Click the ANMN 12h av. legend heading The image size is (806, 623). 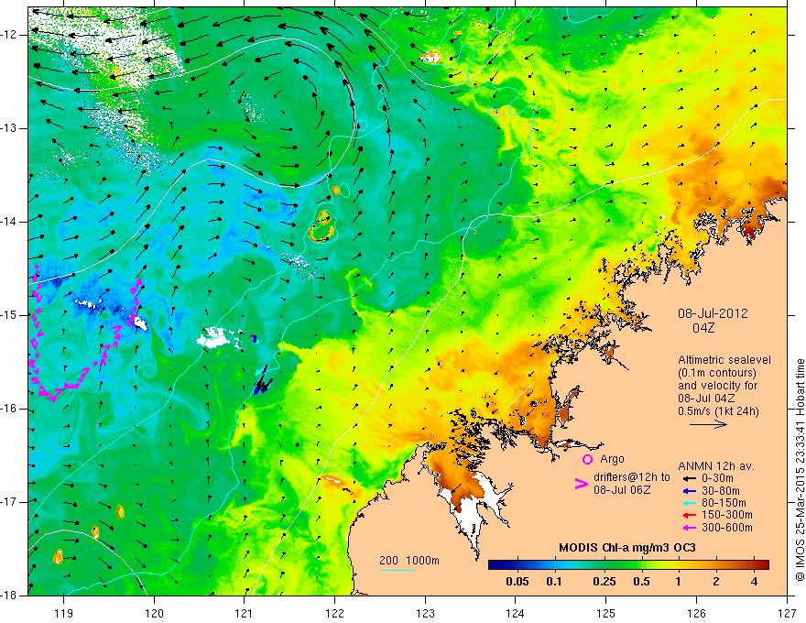click(x=716, y=466)
